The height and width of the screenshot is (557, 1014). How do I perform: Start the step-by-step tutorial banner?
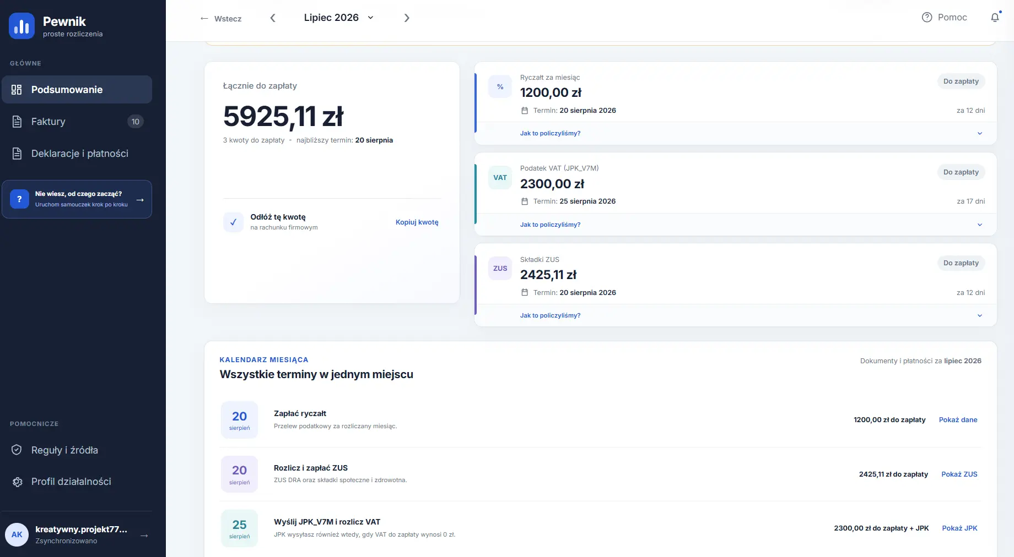77,199
